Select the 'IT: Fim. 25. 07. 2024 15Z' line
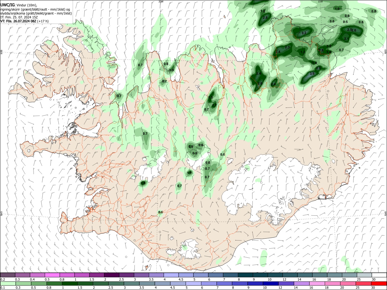The height and width of the screenshot is (290, 387). [x=19, y=17]
